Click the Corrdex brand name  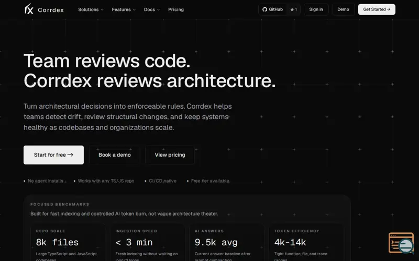[x=51, y=10]
